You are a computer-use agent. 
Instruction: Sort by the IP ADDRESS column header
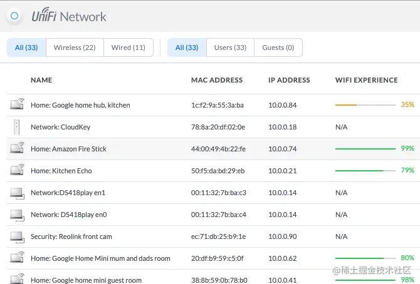(289, 80)
